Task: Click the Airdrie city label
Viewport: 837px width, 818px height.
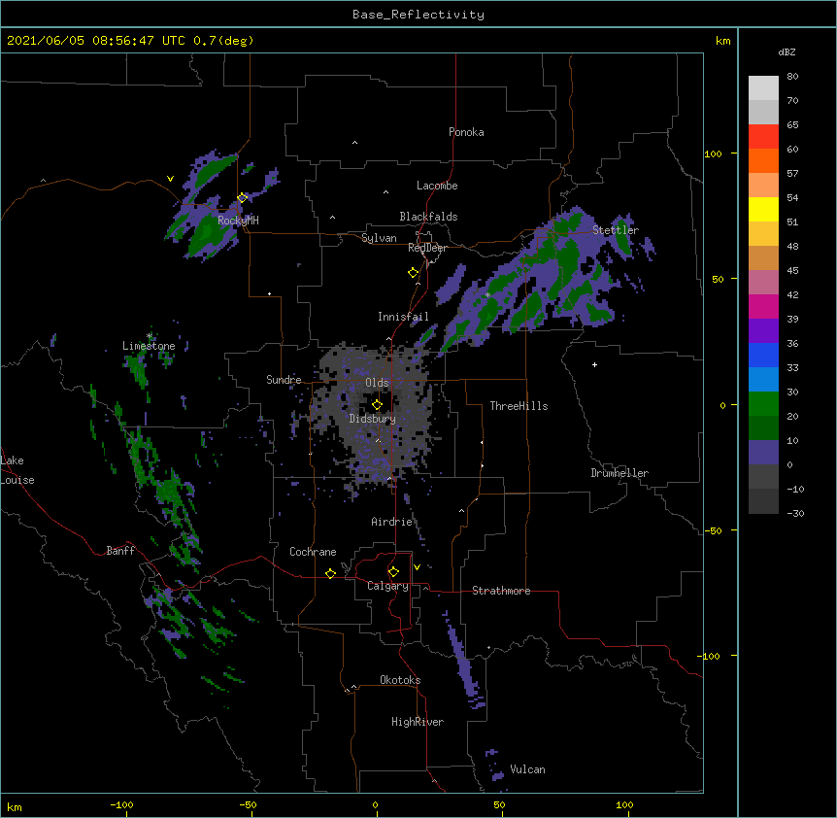Action: (x=392, y=522)
